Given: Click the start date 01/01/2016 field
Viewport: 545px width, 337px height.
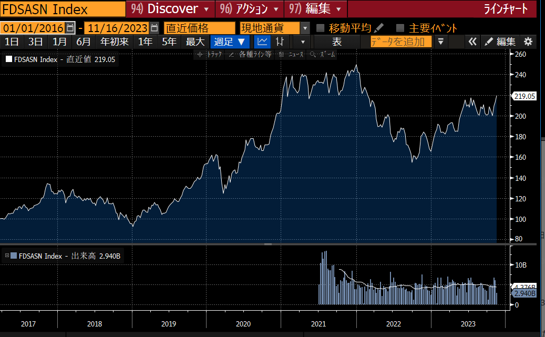Looking at the screenshot, I should point(33,28).
